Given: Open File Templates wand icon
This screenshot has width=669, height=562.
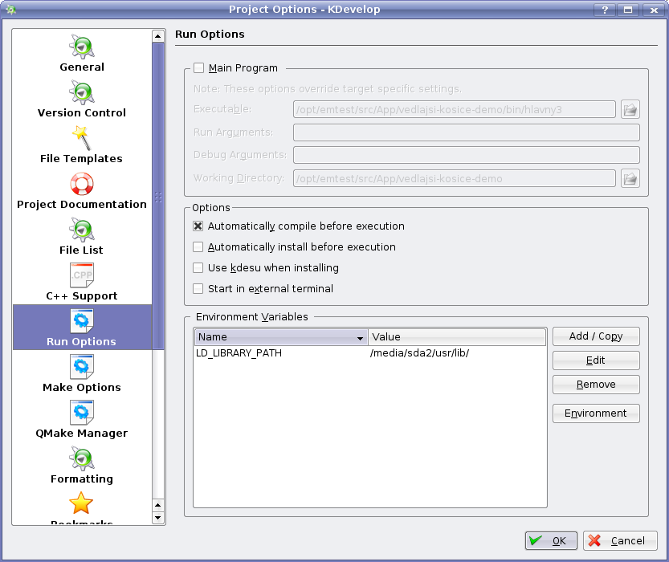Looking at the screenshot, I should [x=82, y=139].
